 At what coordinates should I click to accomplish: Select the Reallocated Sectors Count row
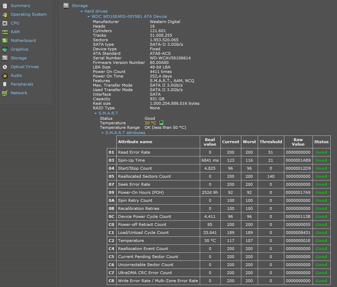point(144,176)
